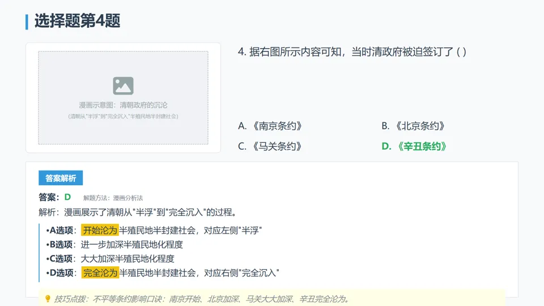Click the caption 漫画示意图：清朝政府的沉沦

click(123, 105)
